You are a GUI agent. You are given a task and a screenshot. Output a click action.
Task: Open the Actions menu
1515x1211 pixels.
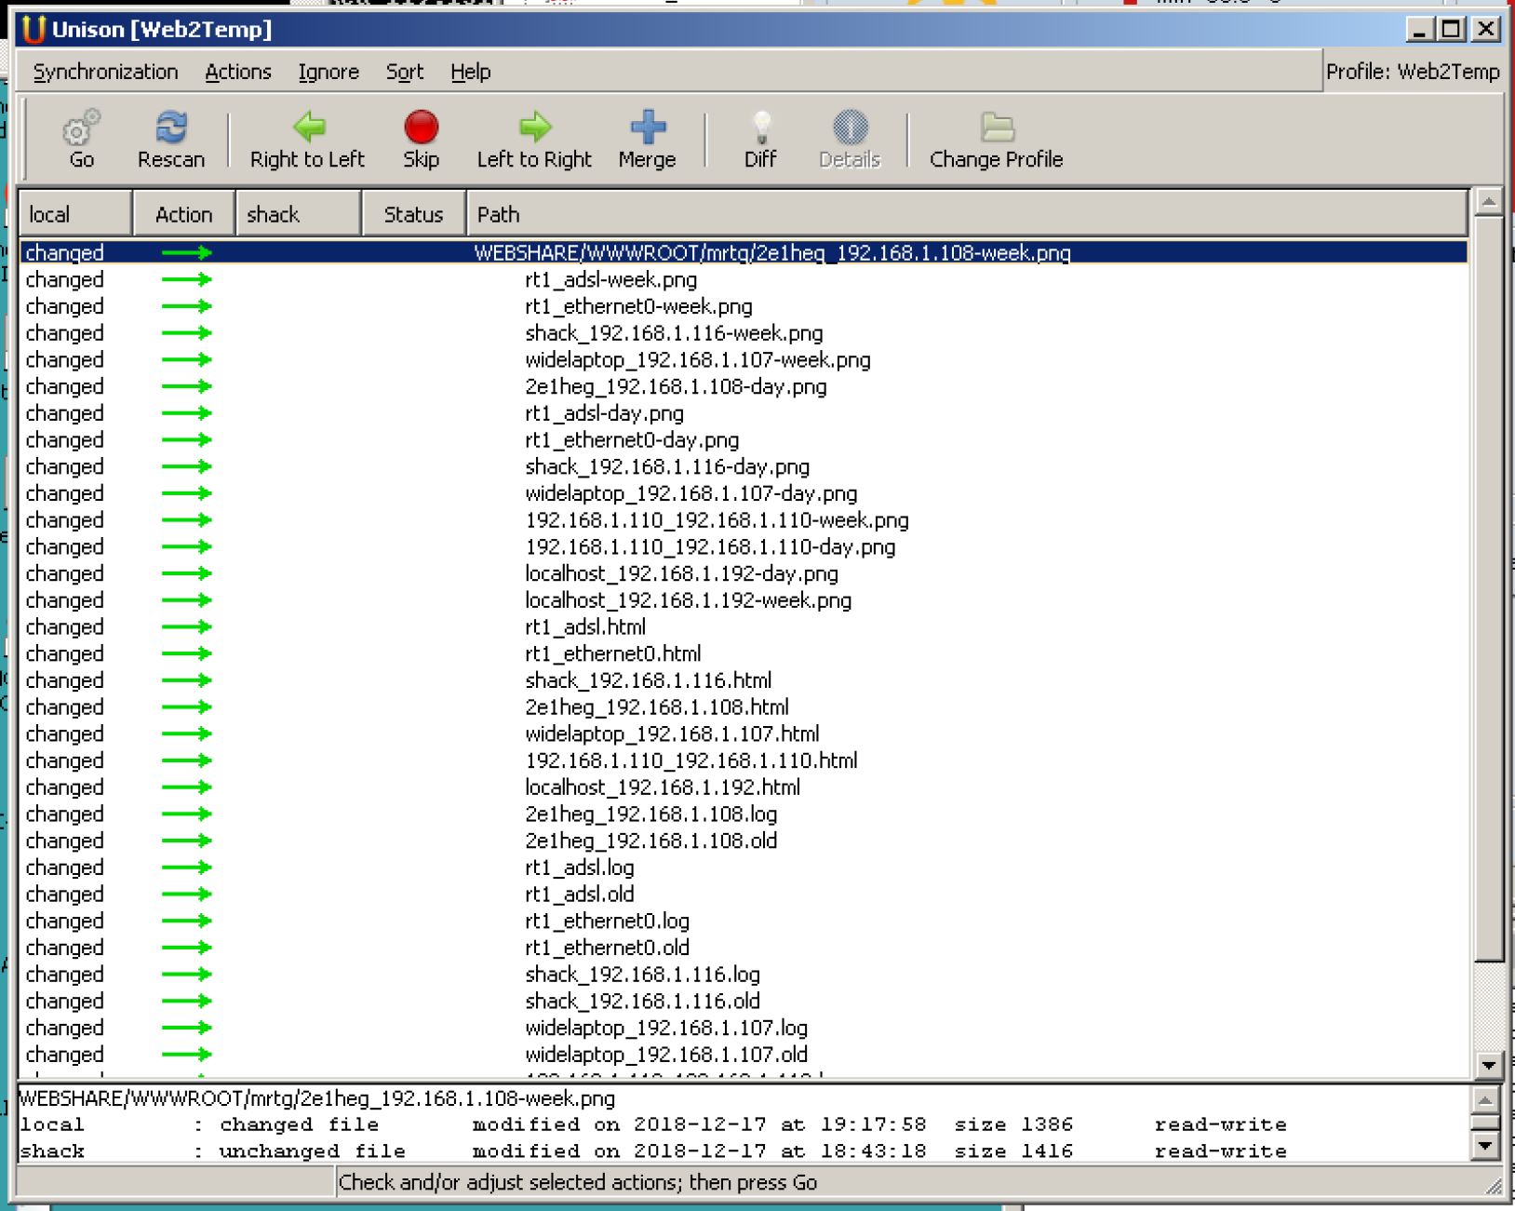point(238,72)
